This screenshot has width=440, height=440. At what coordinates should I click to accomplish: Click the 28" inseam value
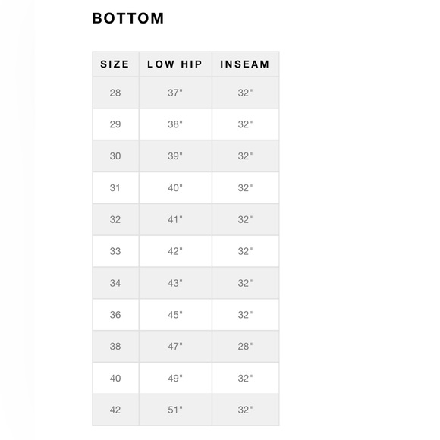click(245, 346)
